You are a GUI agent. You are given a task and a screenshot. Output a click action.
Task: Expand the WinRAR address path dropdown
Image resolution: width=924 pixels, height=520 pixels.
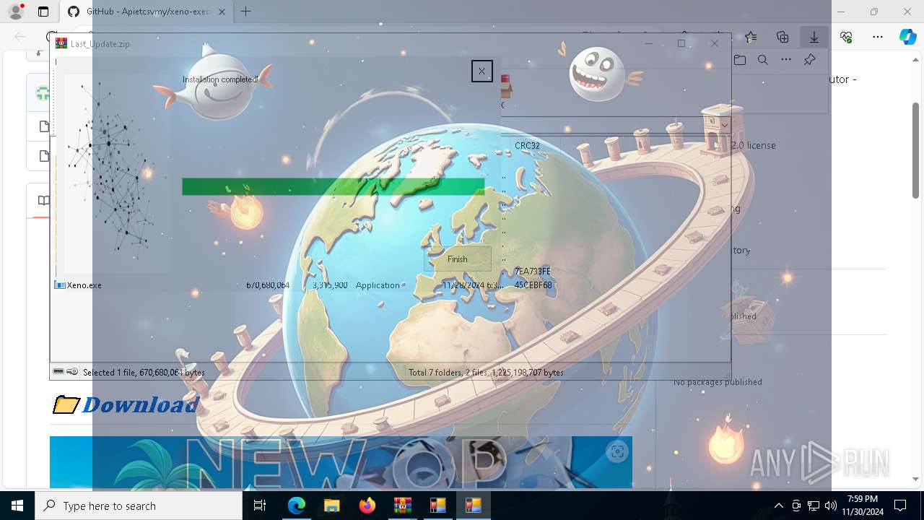point(724,125)
